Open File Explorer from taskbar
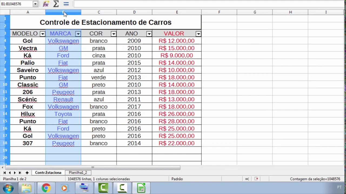This screenshot has height=194, width=346. coord(26,188)
